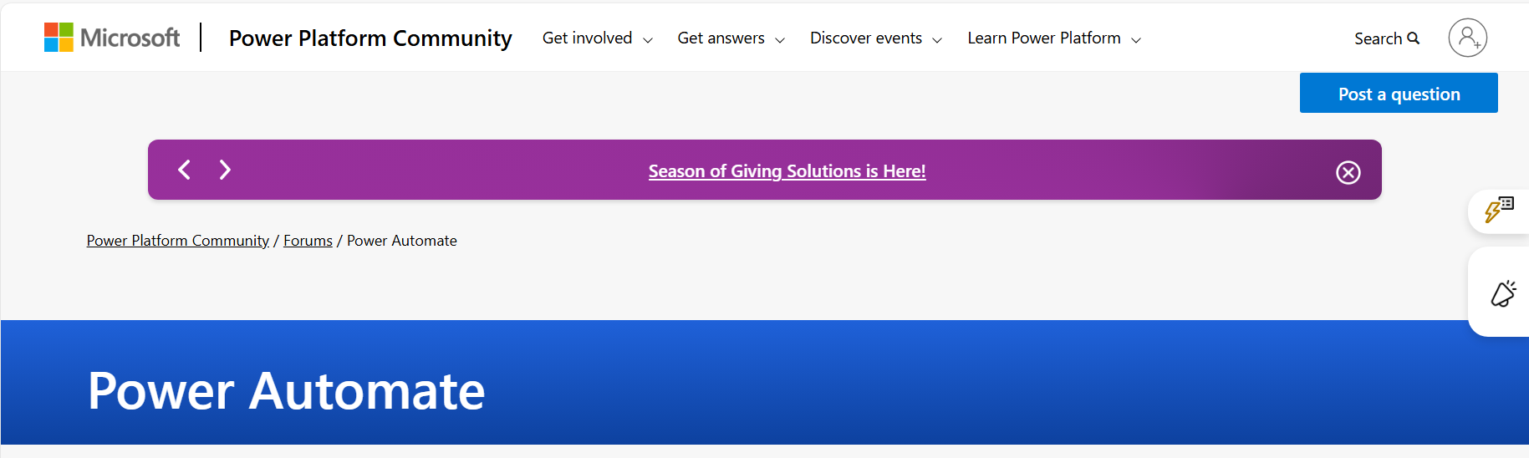
Task: Show previous announcement with left arrow
Action: point(185,170)
